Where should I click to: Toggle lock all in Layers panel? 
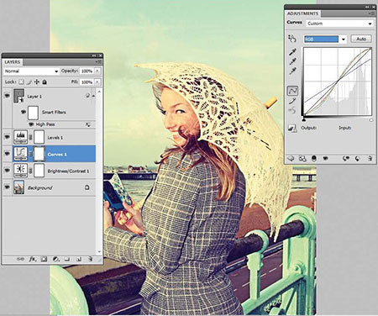coord(45,82)
